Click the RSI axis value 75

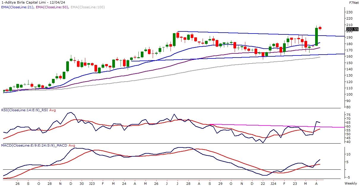coord(348,115)
